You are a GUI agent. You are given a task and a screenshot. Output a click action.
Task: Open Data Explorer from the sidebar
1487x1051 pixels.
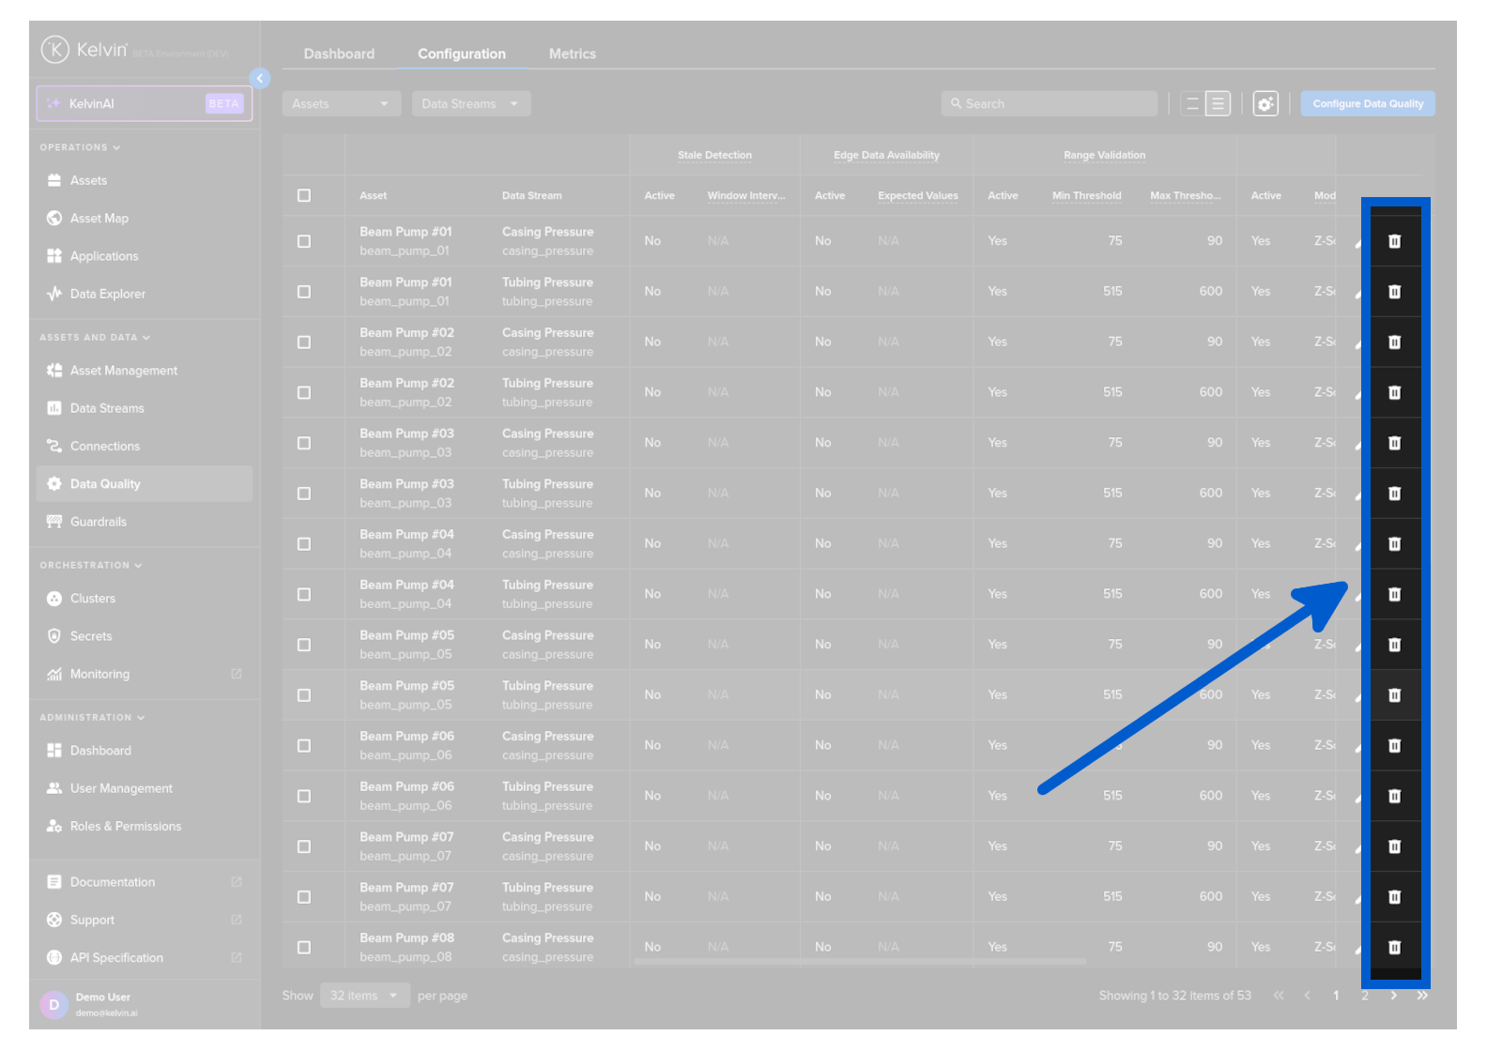107,294
